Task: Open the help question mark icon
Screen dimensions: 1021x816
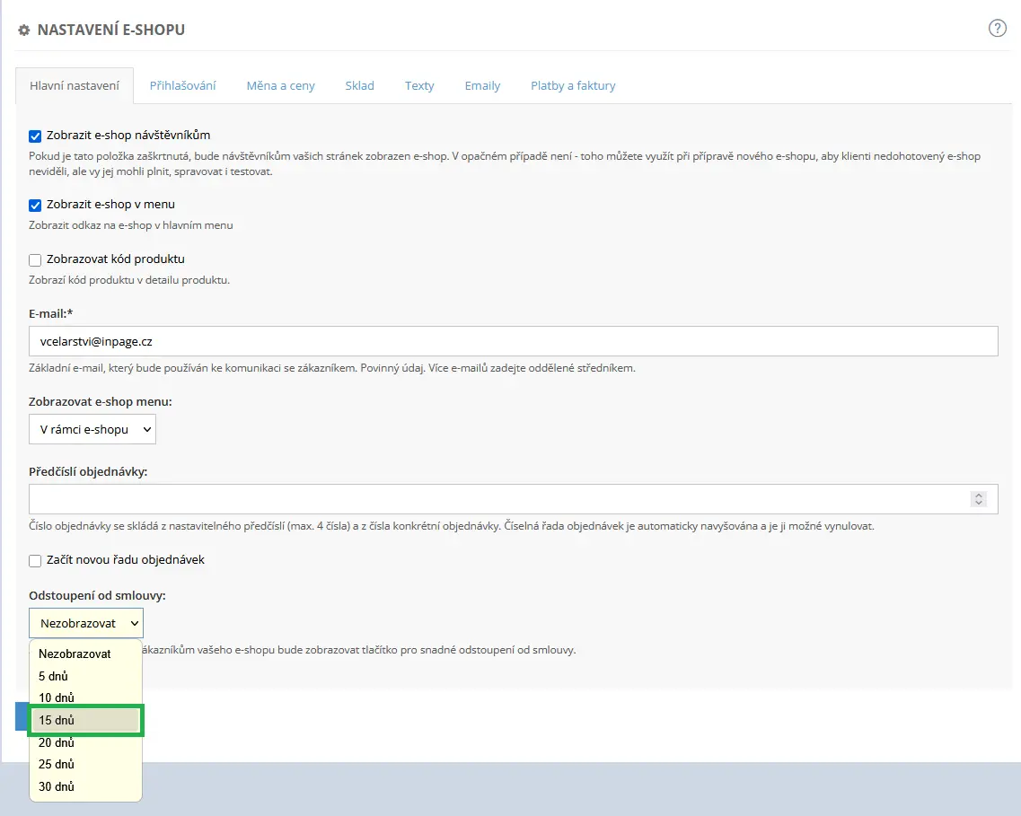Action: click(x=997, y=29)
